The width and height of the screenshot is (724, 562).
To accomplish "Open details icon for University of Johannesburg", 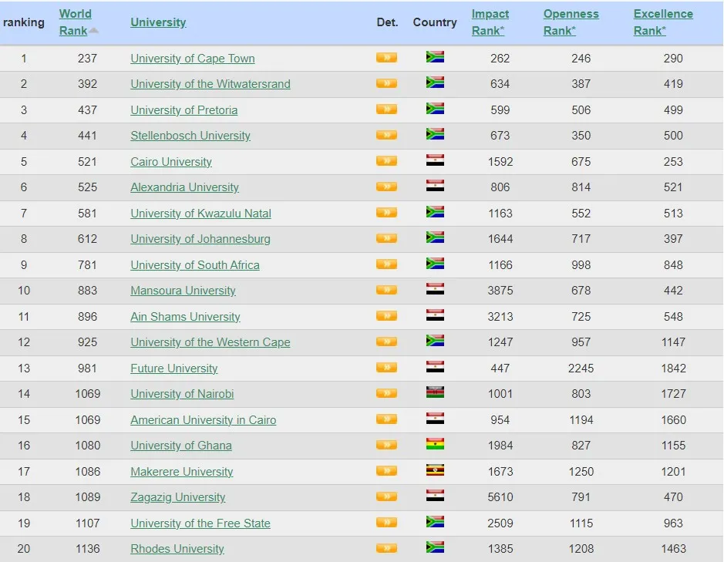I will tap(386, 239).
